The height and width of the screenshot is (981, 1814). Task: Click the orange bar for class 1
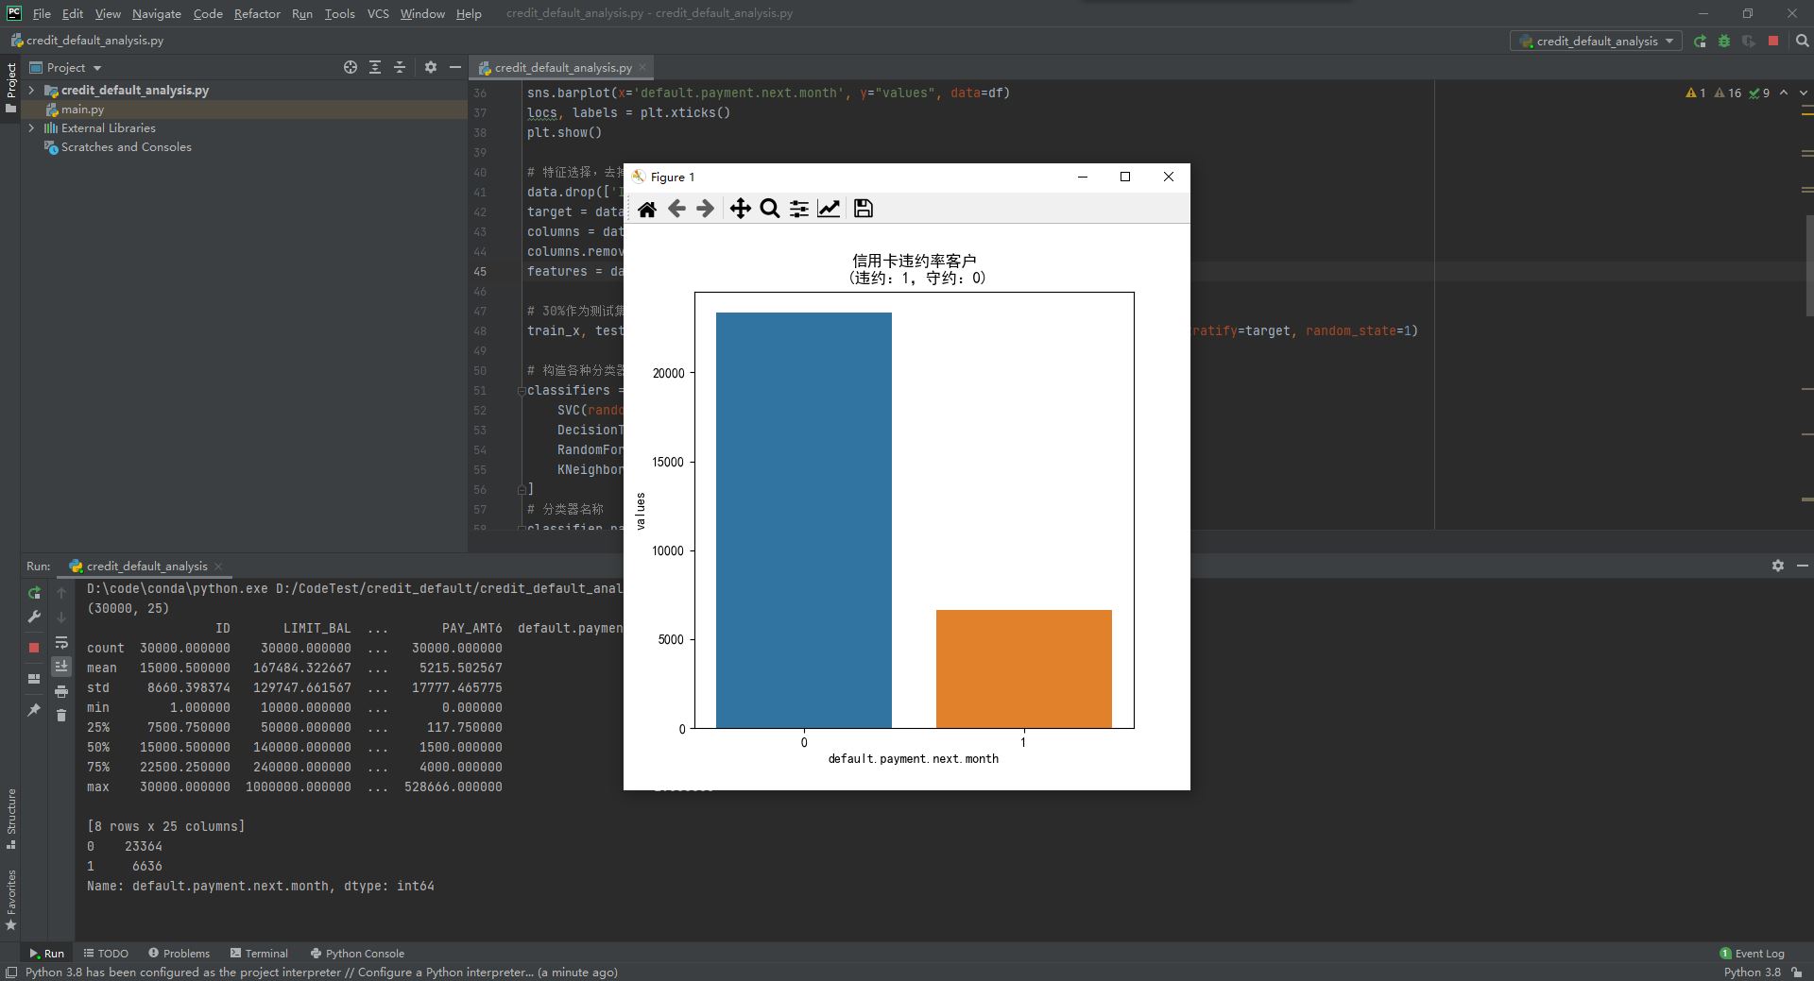[1023, 668]
